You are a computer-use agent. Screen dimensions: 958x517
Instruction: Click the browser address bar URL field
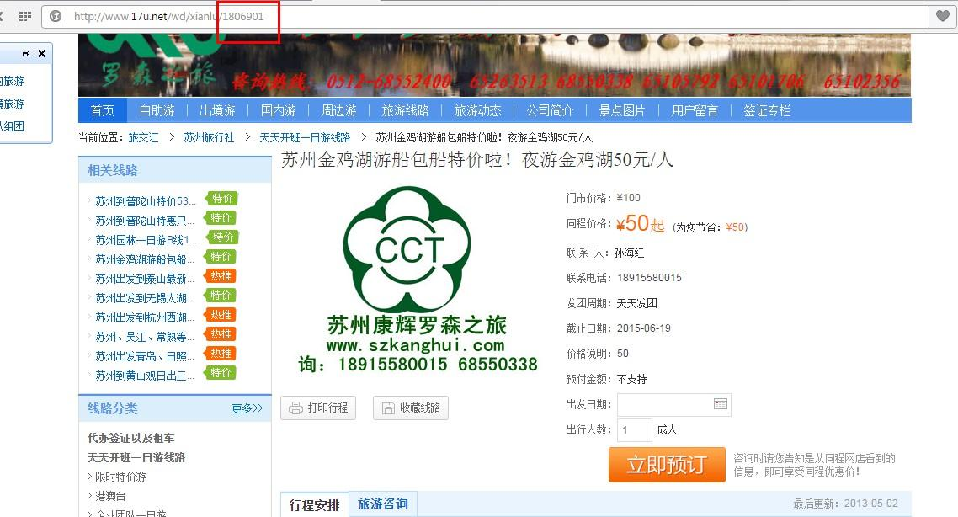(486, 17)
